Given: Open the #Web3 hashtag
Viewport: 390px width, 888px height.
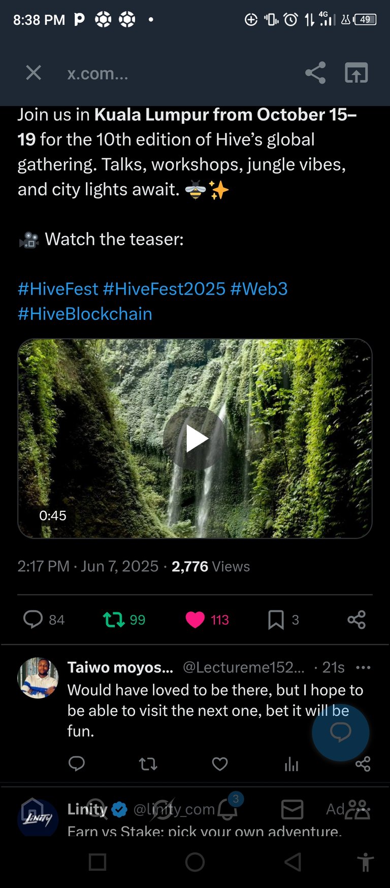Looking at the screenshot, I should tap(259, 289).
